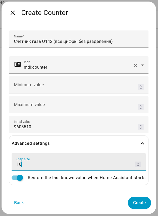Close the Create Counter dialog
The height and width of the screenshot is (216, 158).
[x=13, y=13]
